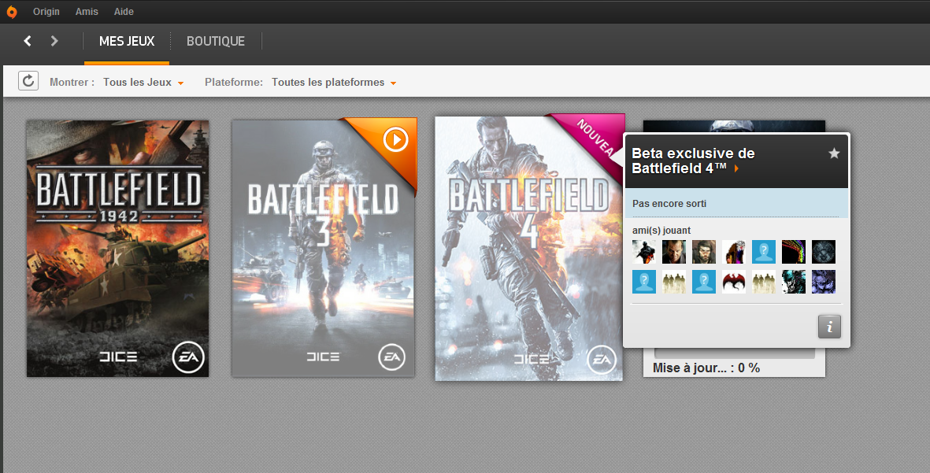
Task: Open friend with purple-blue abstract avatar
Action: (x=824, y=282)
